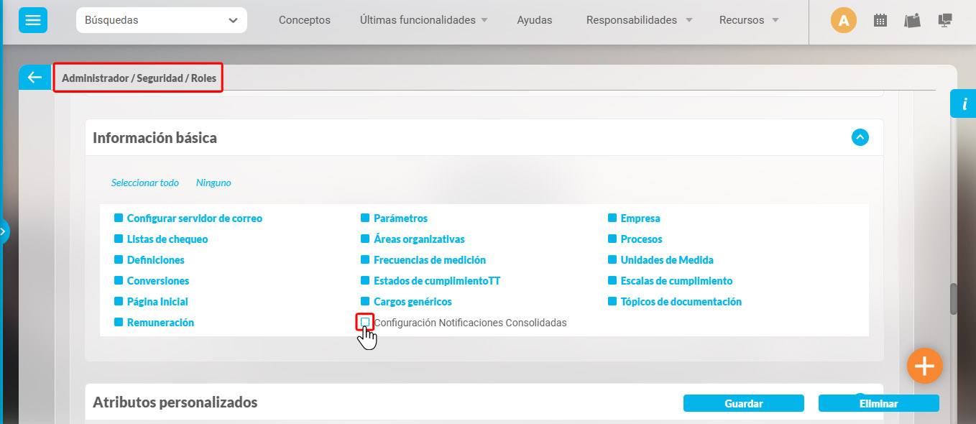Screen dimensions: 976x424
Task: Open the user profile avatar A
Action: [x=843, y=19]
